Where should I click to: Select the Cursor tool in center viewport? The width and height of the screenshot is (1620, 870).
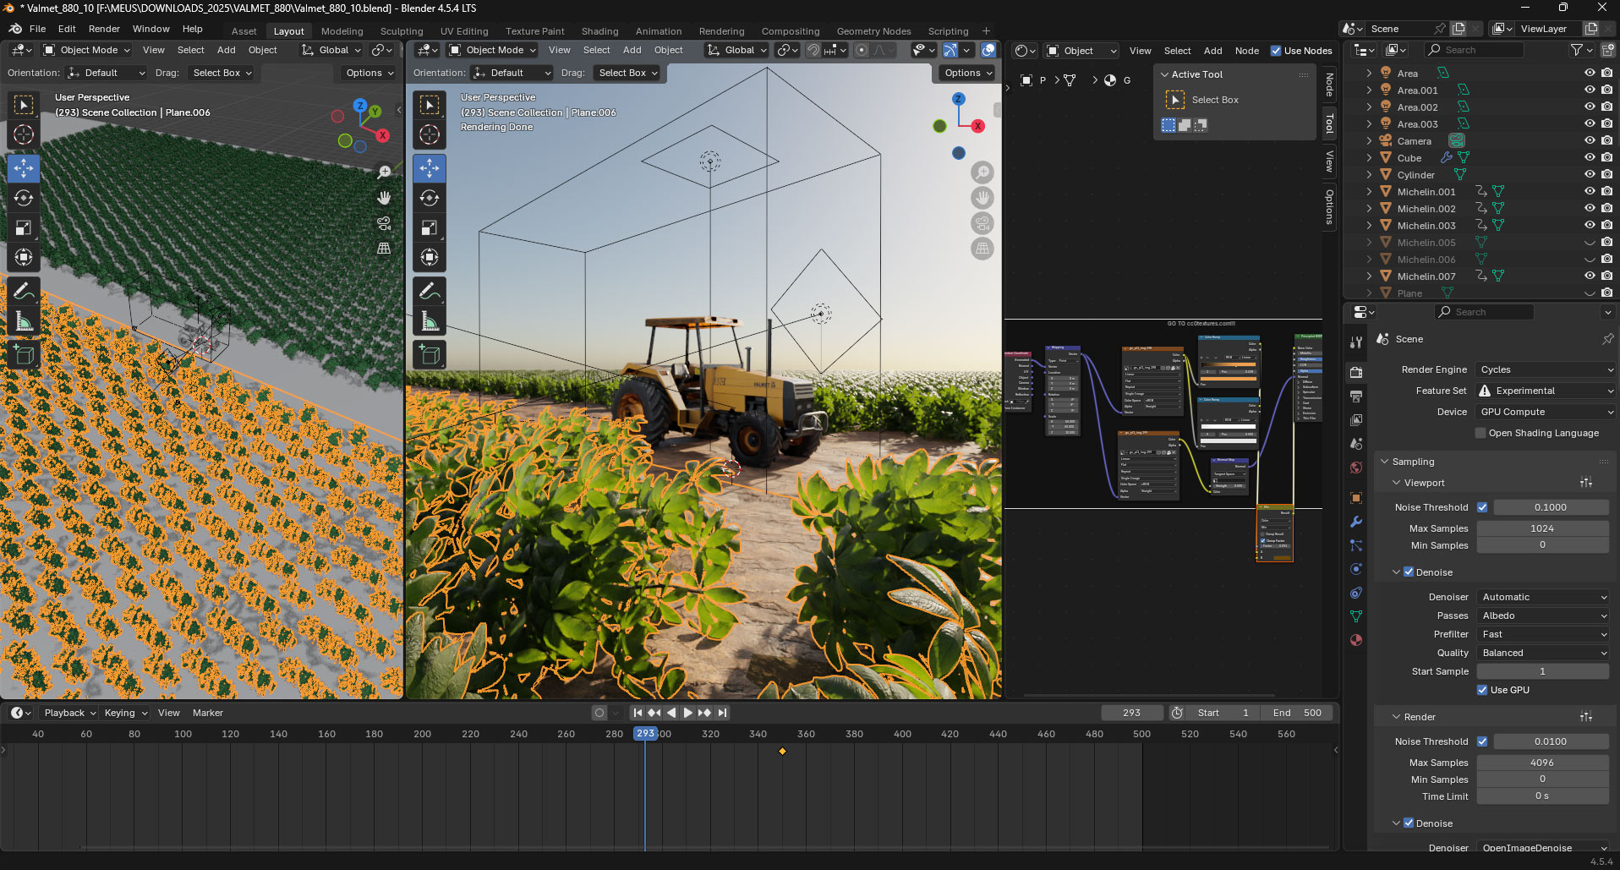point(430,134)
